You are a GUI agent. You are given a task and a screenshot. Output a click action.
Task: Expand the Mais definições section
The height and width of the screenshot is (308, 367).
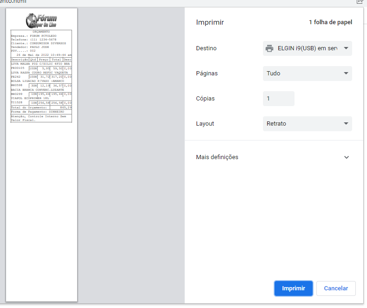273,157
